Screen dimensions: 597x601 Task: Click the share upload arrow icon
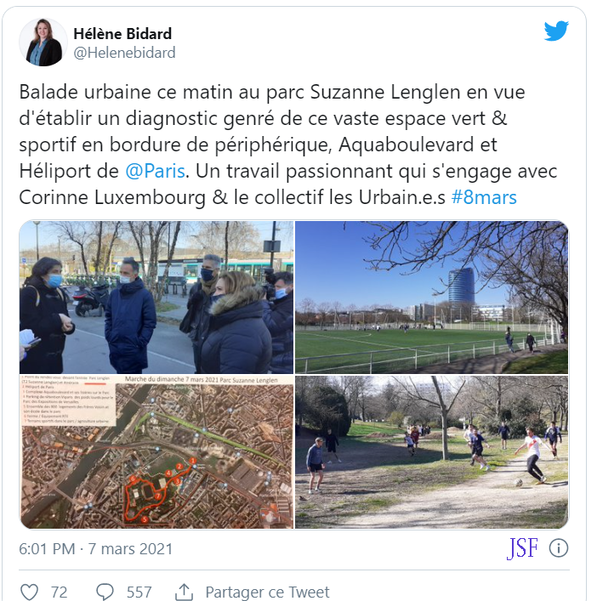(x=184, y=592)
